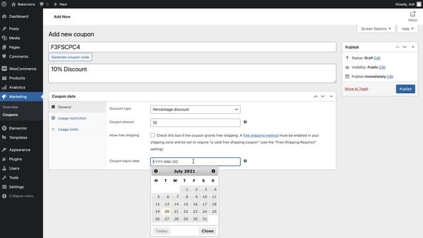The image size is (423, 238).
Task: Open the free shipping method link
Action: point(260,136)
